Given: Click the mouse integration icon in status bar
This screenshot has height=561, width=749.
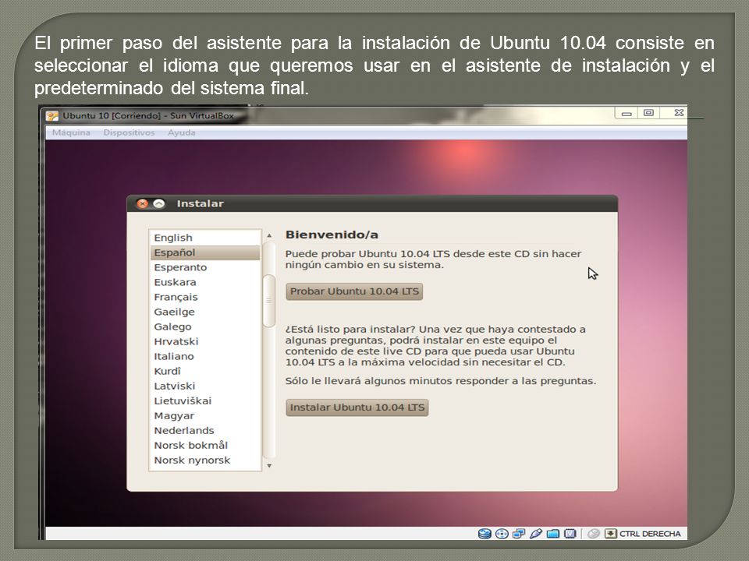Looking at the screenshot, I should 594,534.
